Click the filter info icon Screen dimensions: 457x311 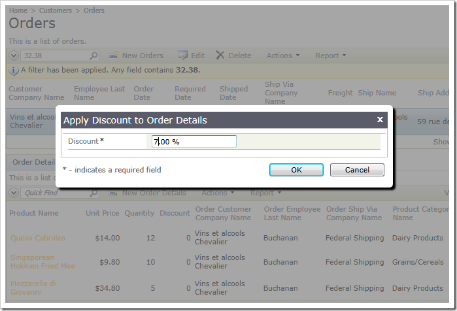pos(14,71)
